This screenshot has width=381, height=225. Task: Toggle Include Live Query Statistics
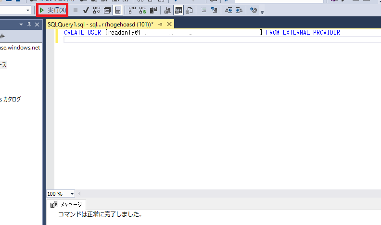(142, 10)
